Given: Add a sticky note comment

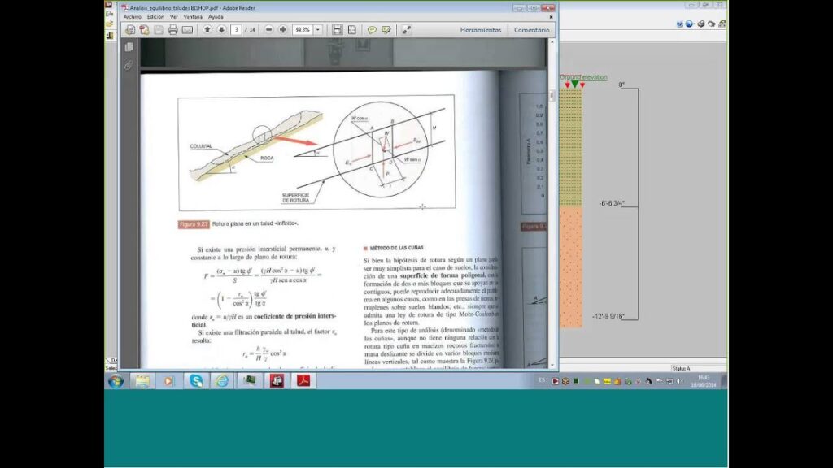Looking at the screenshot, I should pos(372,30).
